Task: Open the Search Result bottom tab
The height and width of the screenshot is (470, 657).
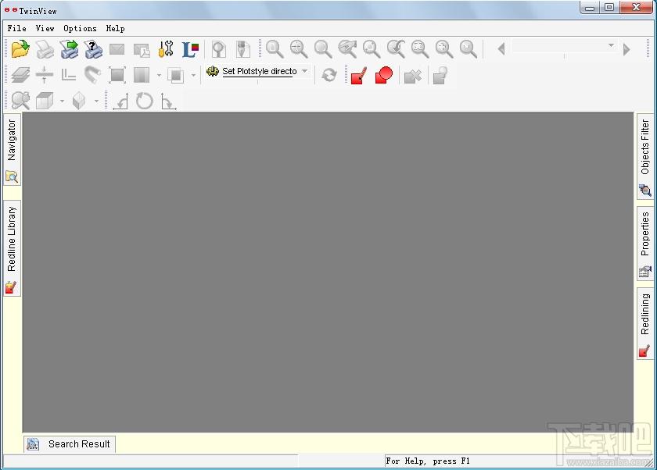Action: pos(70,444)
